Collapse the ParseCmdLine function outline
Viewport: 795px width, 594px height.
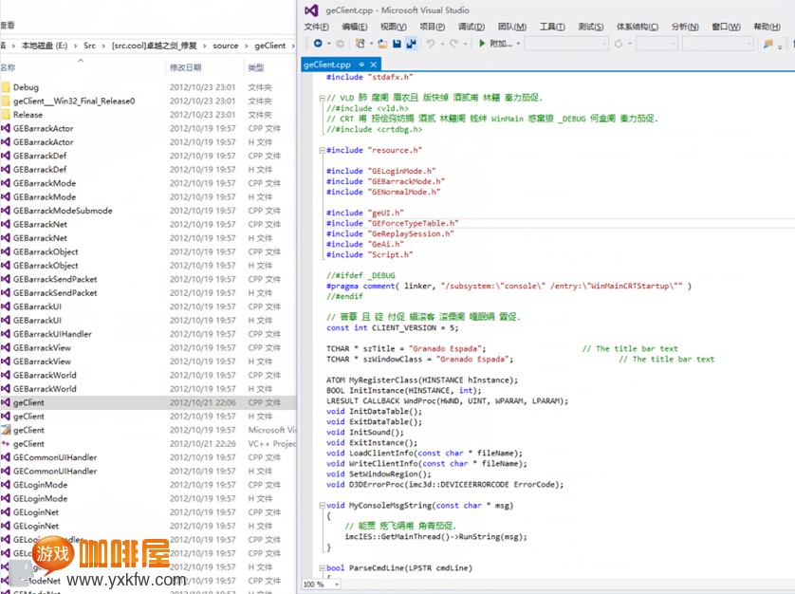tap(320, 568)
